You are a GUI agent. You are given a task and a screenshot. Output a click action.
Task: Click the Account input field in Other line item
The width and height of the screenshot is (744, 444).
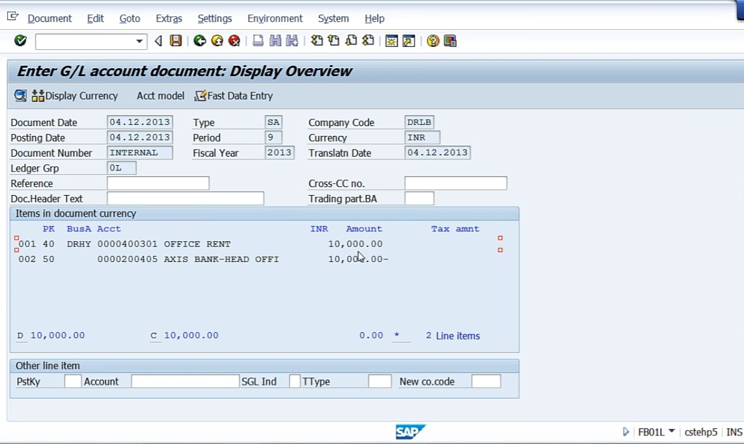pyautogui.click(x=185, y=382)
